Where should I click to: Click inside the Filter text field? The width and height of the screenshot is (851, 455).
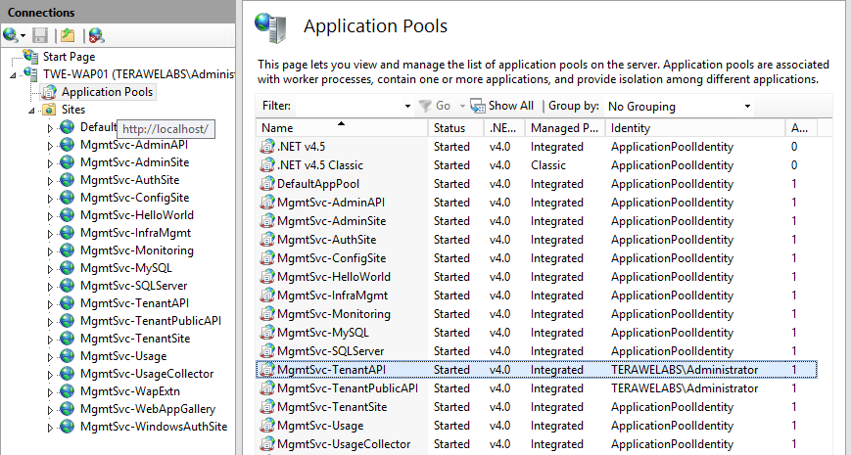pyautogui.click(x=348, y=106)
